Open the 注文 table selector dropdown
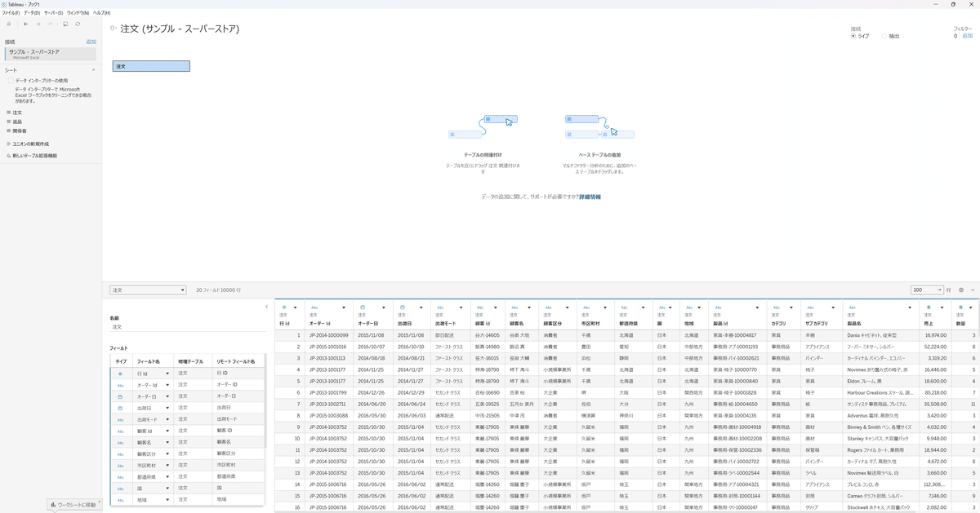The width and height of the screenshot is (980, 513). click(149, 290)
